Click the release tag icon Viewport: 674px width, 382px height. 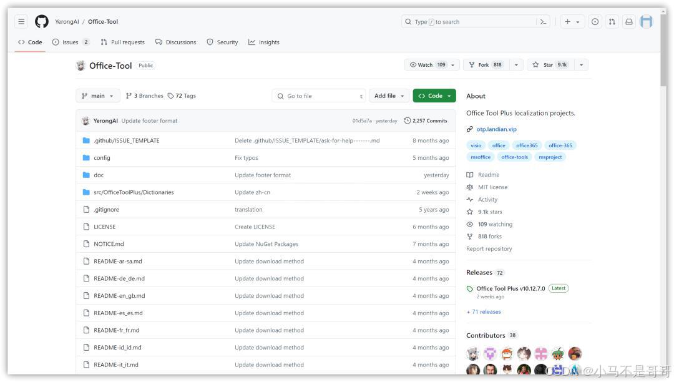(470, 289)
